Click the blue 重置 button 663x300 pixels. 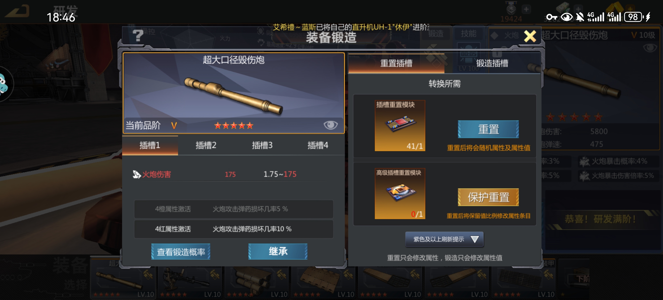coord(488,129)
